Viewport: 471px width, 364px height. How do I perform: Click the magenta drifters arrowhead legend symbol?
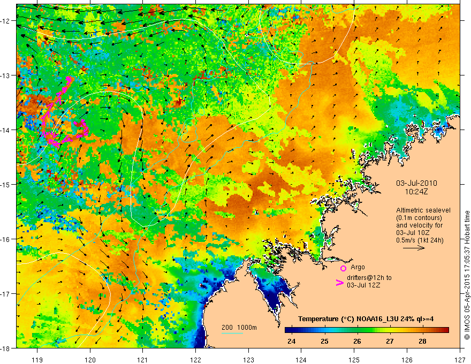339,283
